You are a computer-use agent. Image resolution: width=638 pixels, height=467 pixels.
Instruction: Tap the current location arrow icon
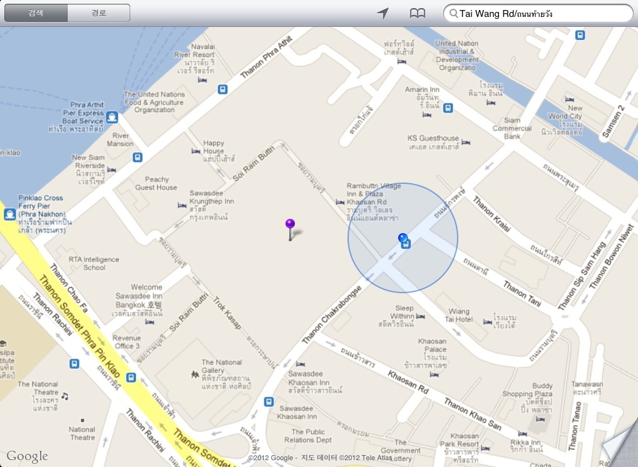point(383,13)
